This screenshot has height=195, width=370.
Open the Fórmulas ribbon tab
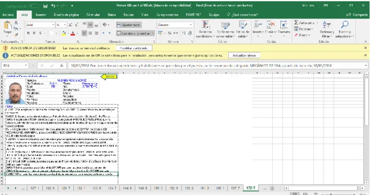tap(93, 15)
